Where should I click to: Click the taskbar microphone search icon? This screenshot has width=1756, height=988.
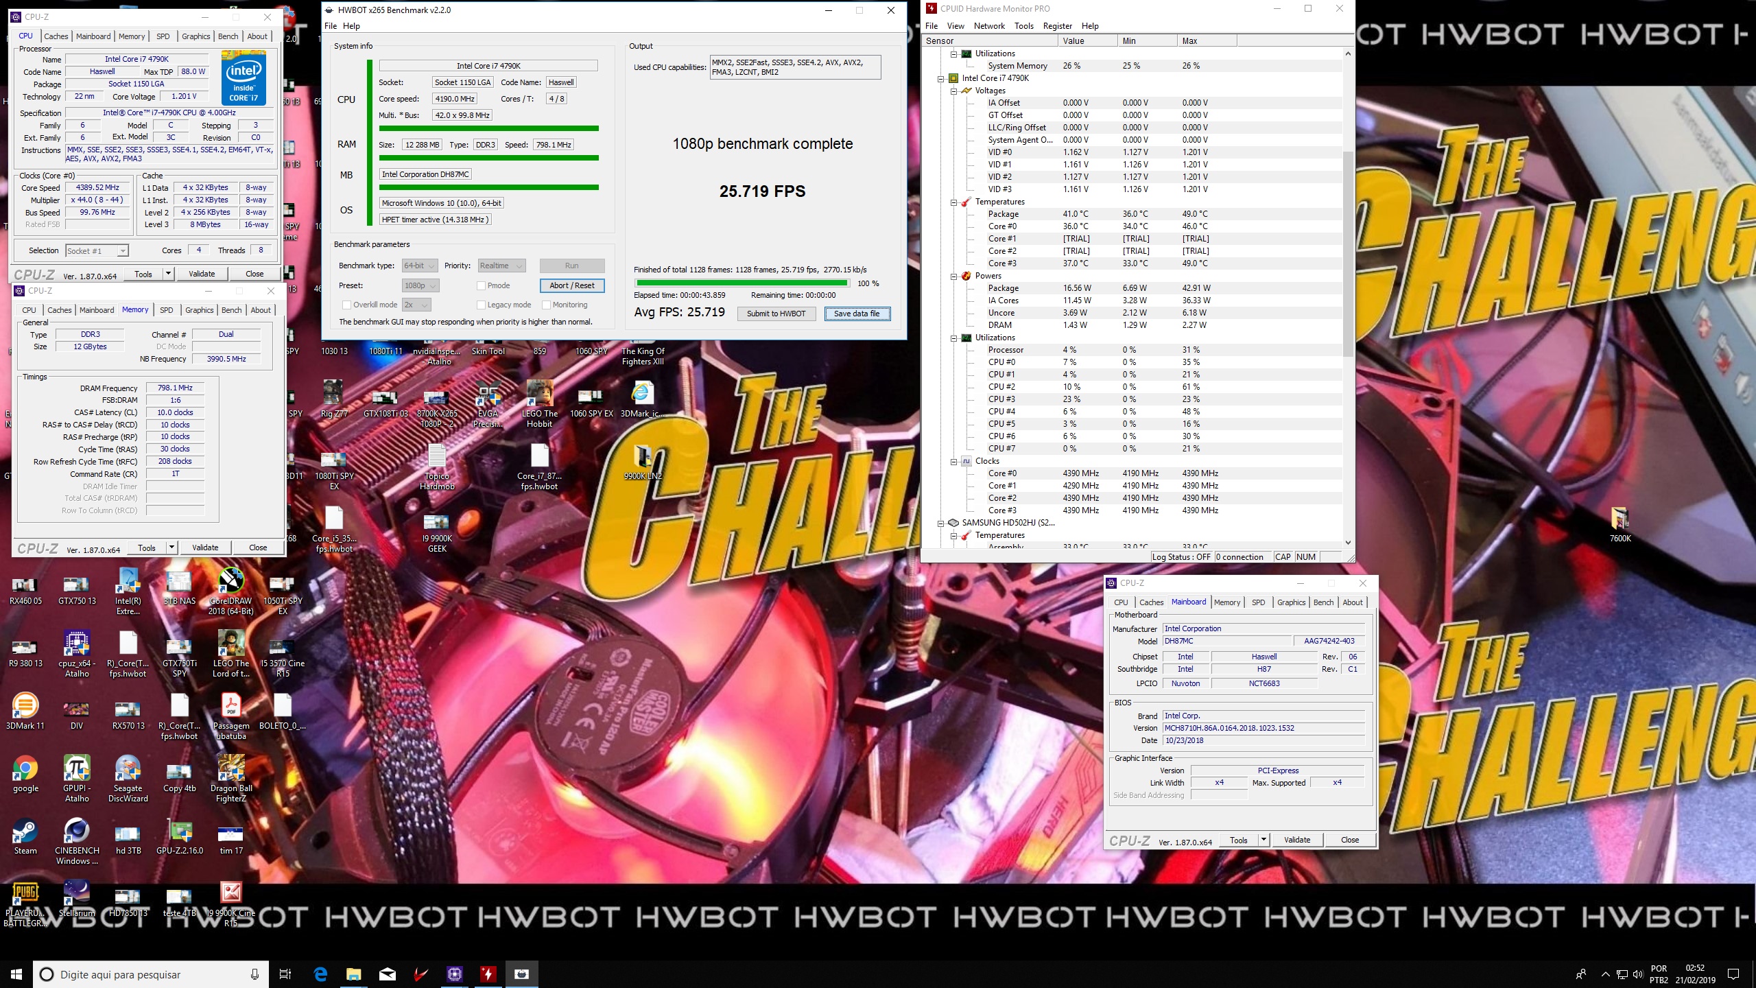254,974
